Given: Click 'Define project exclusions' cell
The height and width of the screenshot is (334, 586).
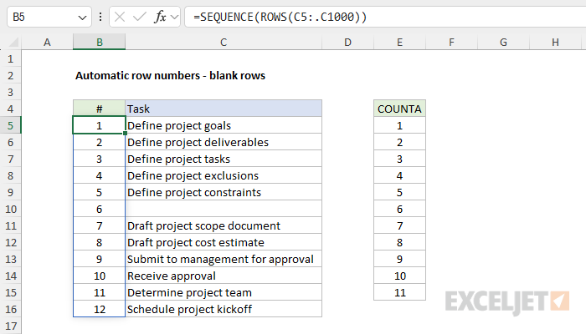Looking at the screenshot, I should click(x=224, y=175).
